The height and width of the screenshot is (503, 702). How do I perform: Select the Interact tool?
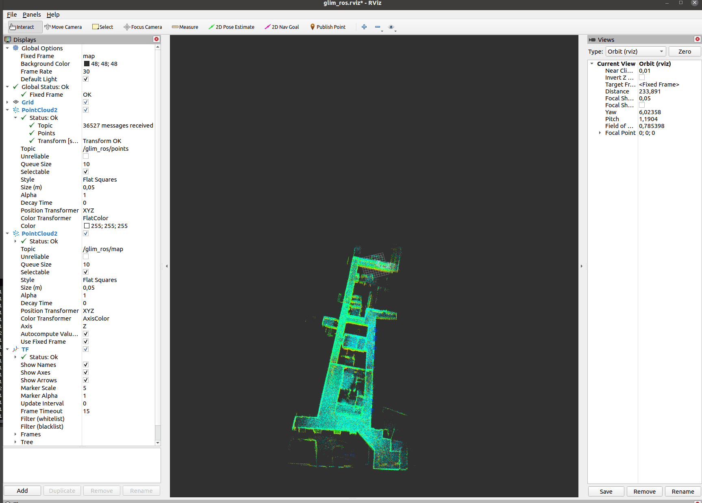[22, 27]
